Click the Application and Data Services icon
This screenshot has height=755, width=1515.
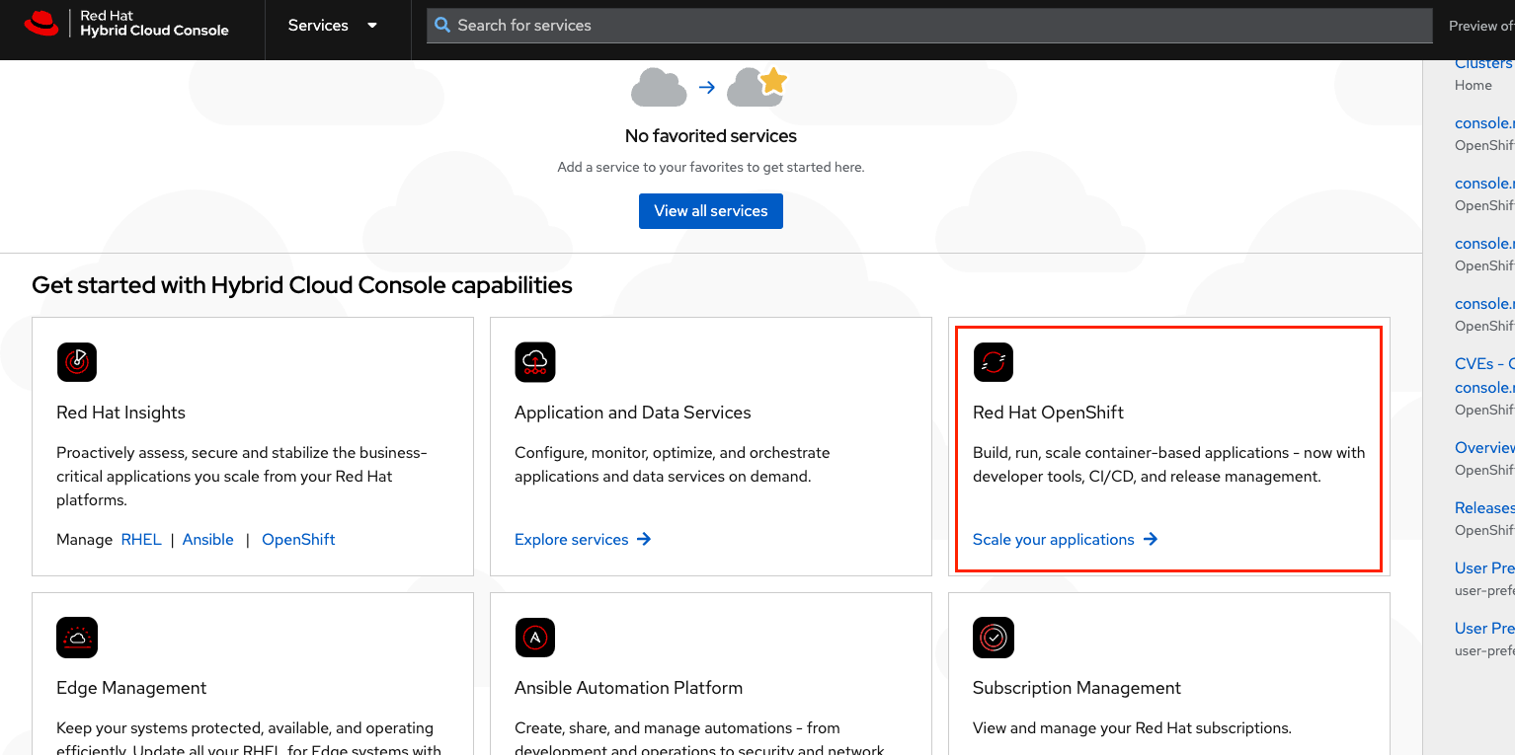point(535,362)
